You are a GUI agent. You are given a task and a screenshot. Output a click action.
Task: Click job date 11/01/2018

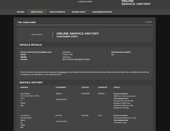pos(85,116)
